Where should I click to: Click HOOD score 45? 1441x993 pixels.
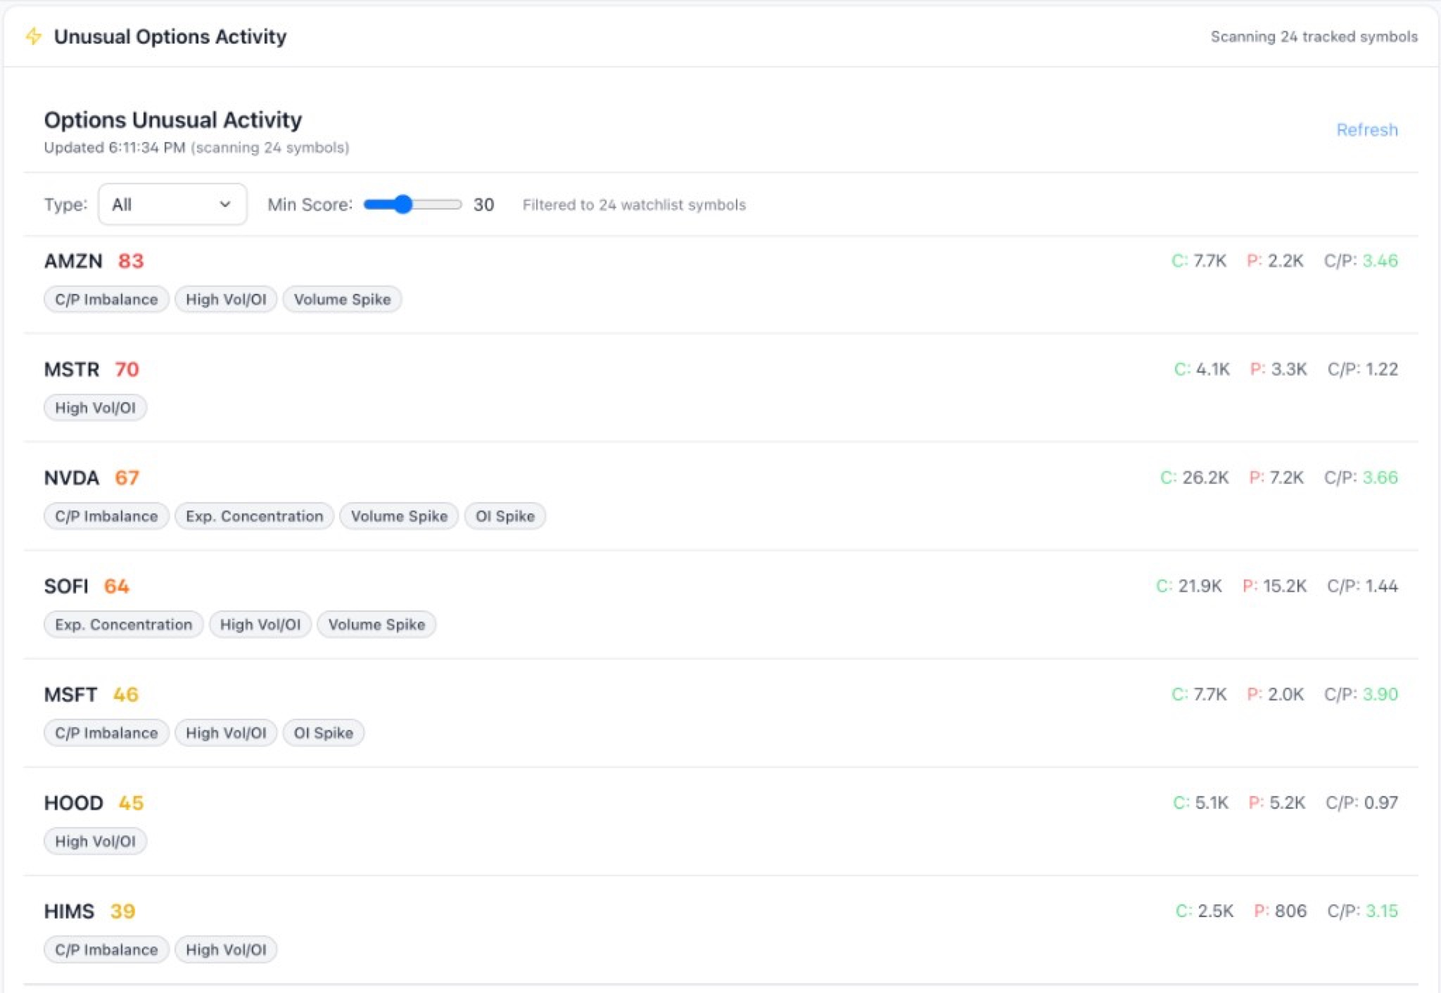[x=131, y=802]
